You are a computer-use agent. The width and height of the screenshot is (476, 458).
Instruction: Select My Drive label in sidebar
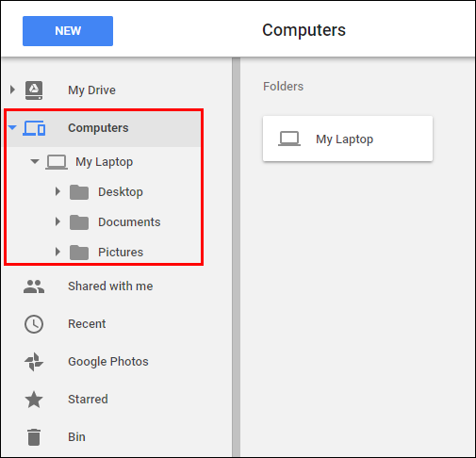click(91, 90)
